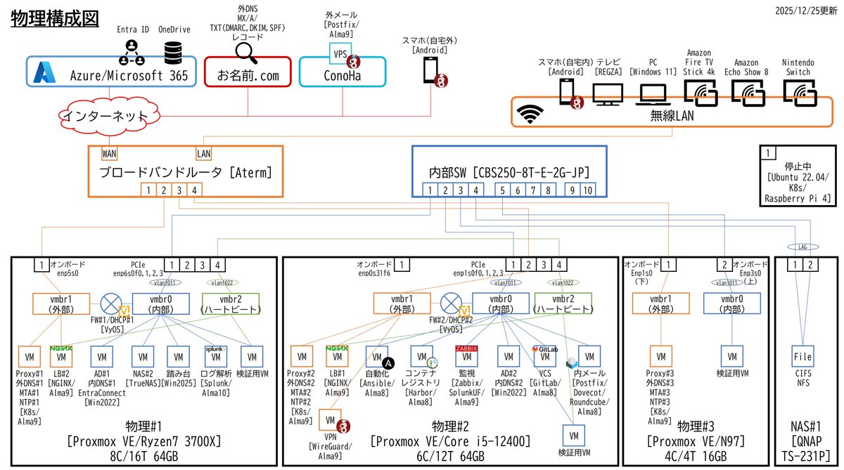Select port 4 on the Aterm router
This screenshot has height=470, width=844.
click(x=196, y=189)
